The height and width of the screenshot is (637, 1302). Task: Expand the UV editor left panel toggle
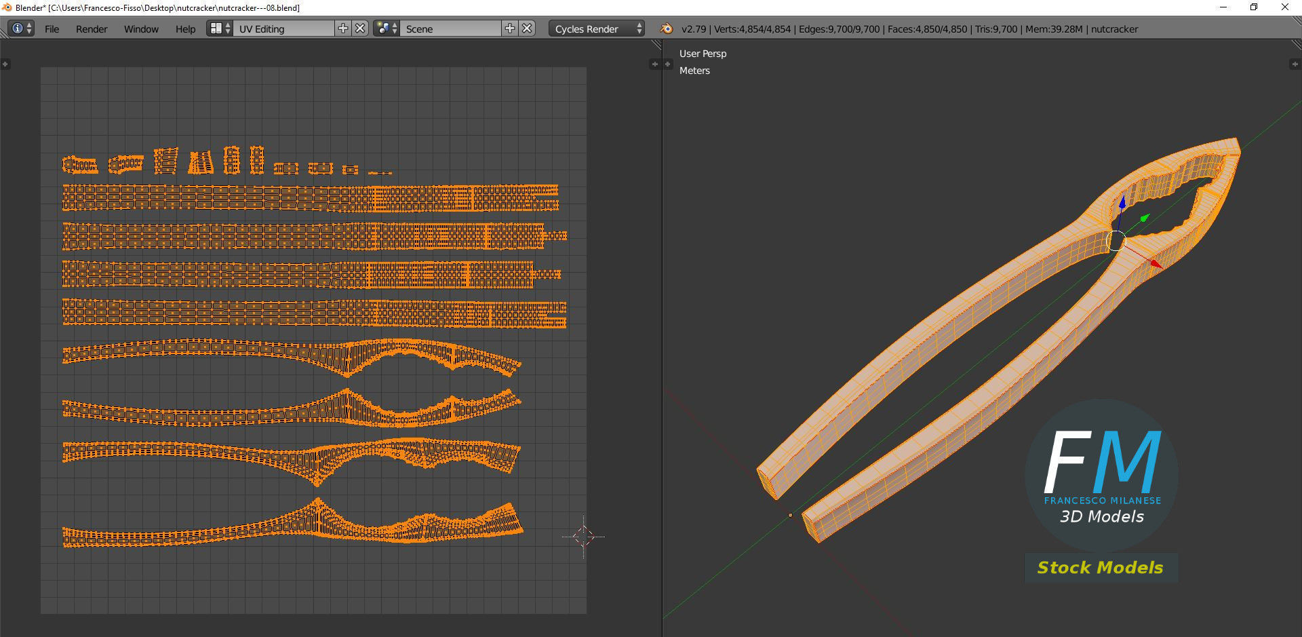click(5, 64)
